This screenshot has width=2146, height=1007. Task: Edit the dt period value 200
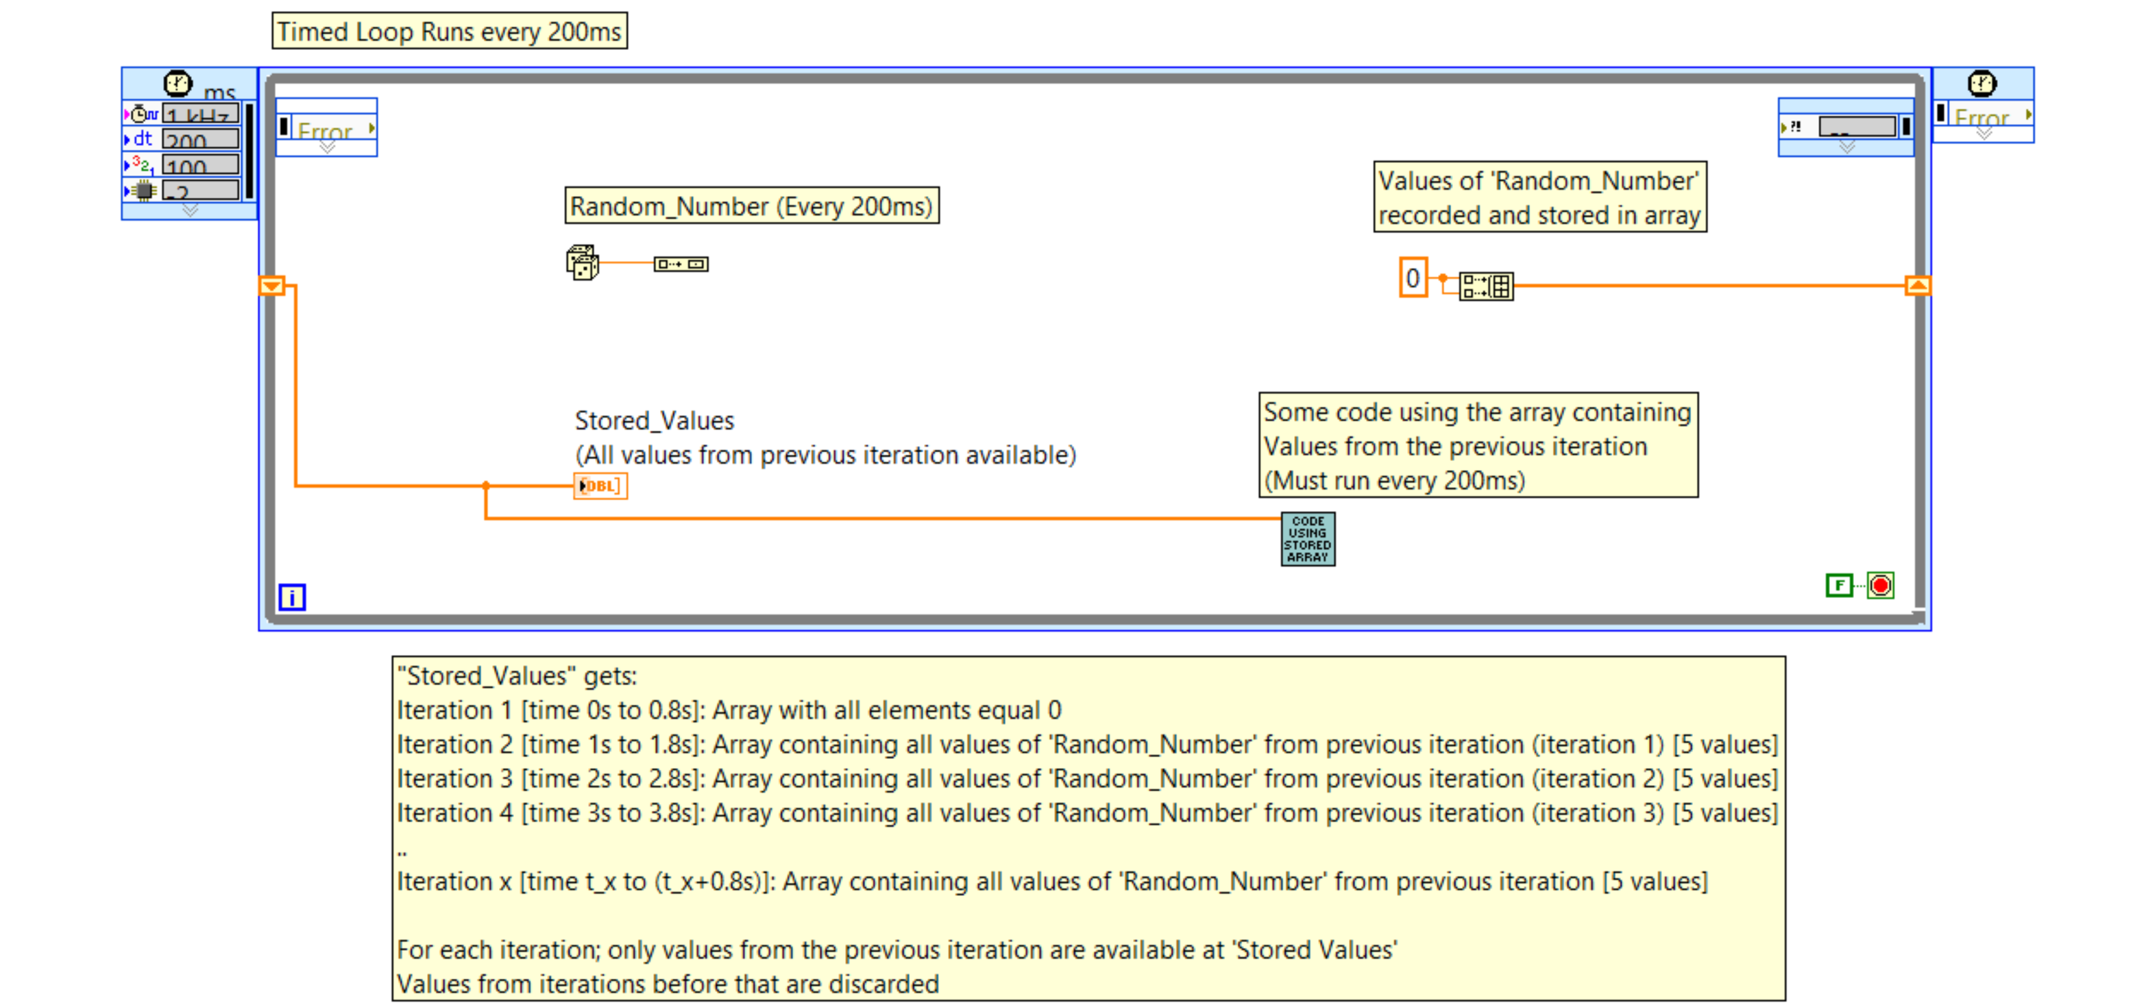click(x=201, y=139)
